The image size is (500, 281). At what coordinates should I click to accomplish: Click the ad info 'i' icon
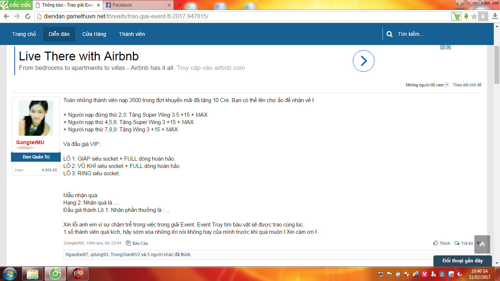443,47
